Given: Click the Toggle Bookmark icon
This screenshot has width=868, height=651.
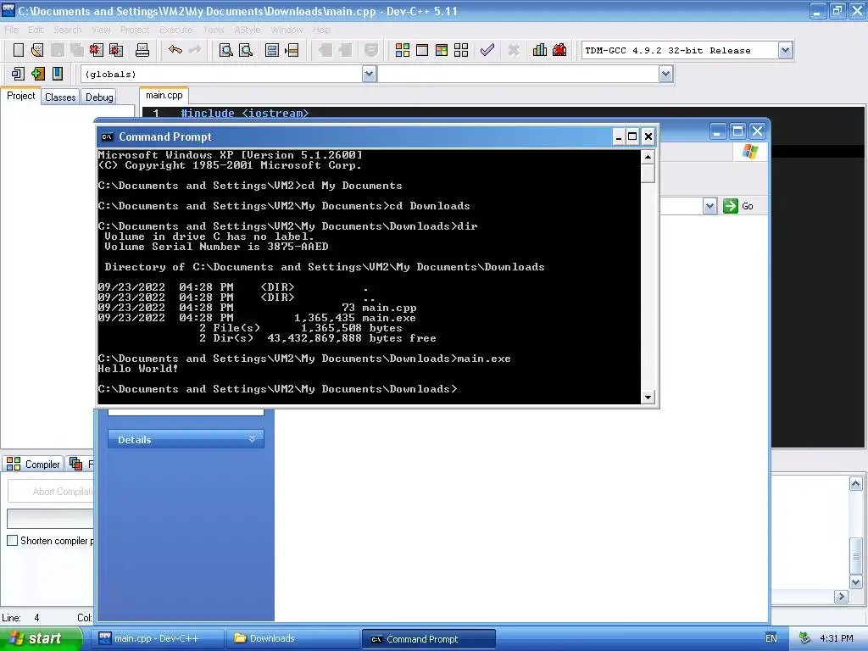Looking at the screenshot, I should (58, 74).
